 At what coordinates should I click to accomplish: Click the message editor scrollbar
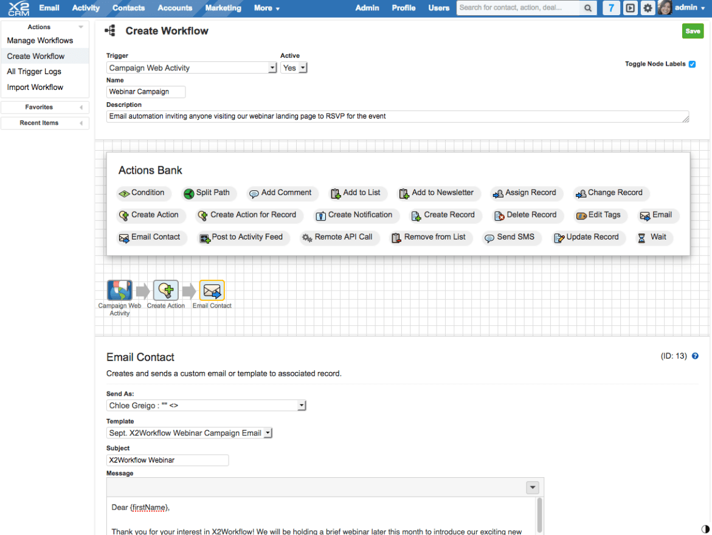pyautogui.click(x=539, y=514)
